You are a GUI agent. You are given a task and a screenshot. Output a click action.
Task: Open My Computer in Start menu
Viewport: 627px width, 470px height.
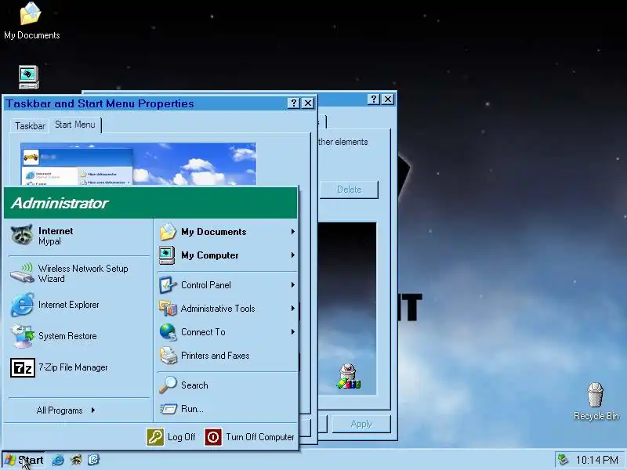(227, 255)
